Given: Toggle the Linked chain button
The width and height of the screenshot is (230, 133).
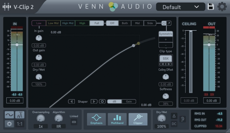Looking at the screenshot, I should [74, 122].
